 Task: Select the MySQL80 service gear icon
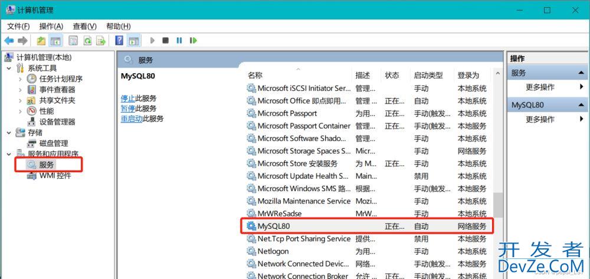251,226
